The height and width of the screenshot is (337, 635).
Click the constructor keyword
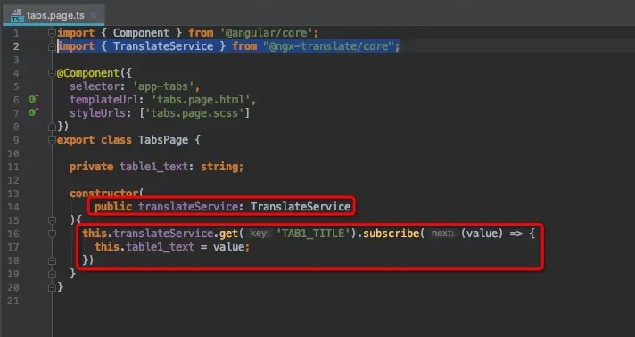click(x=104, y=193)
